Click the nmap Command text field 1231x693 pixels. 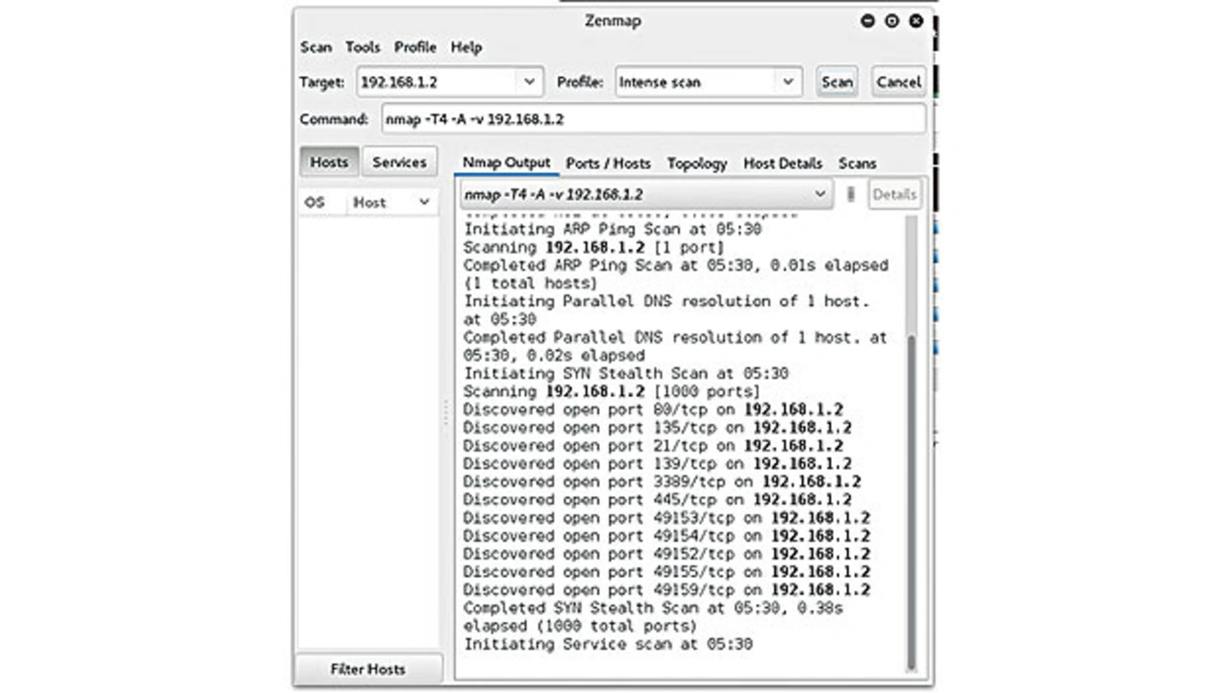tap(653, 120)
